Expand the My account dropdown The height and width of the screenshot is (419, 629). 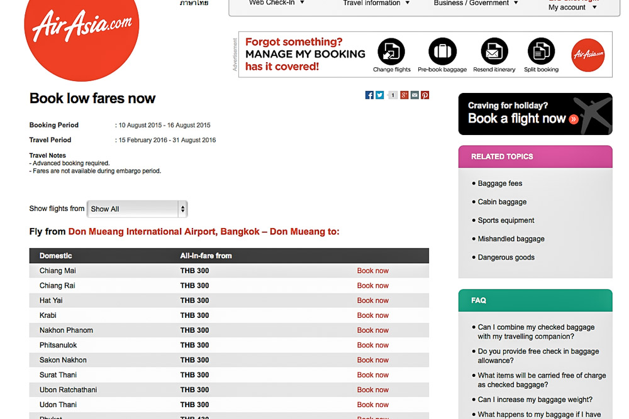click(572, 8)
